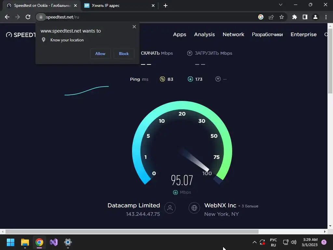The width and height of the screenshot is (333, 250).
Task: Click the Datacamp Limited provider name
Action: click(x=134, y=205)
